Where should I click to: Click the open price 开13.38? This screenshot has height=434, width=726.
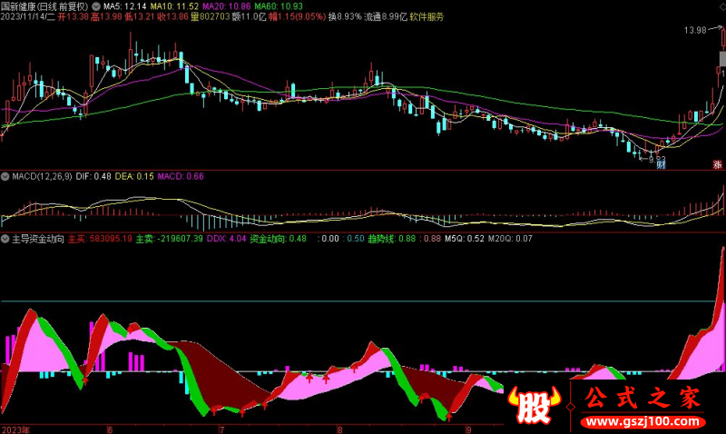(x=74, y=17)
